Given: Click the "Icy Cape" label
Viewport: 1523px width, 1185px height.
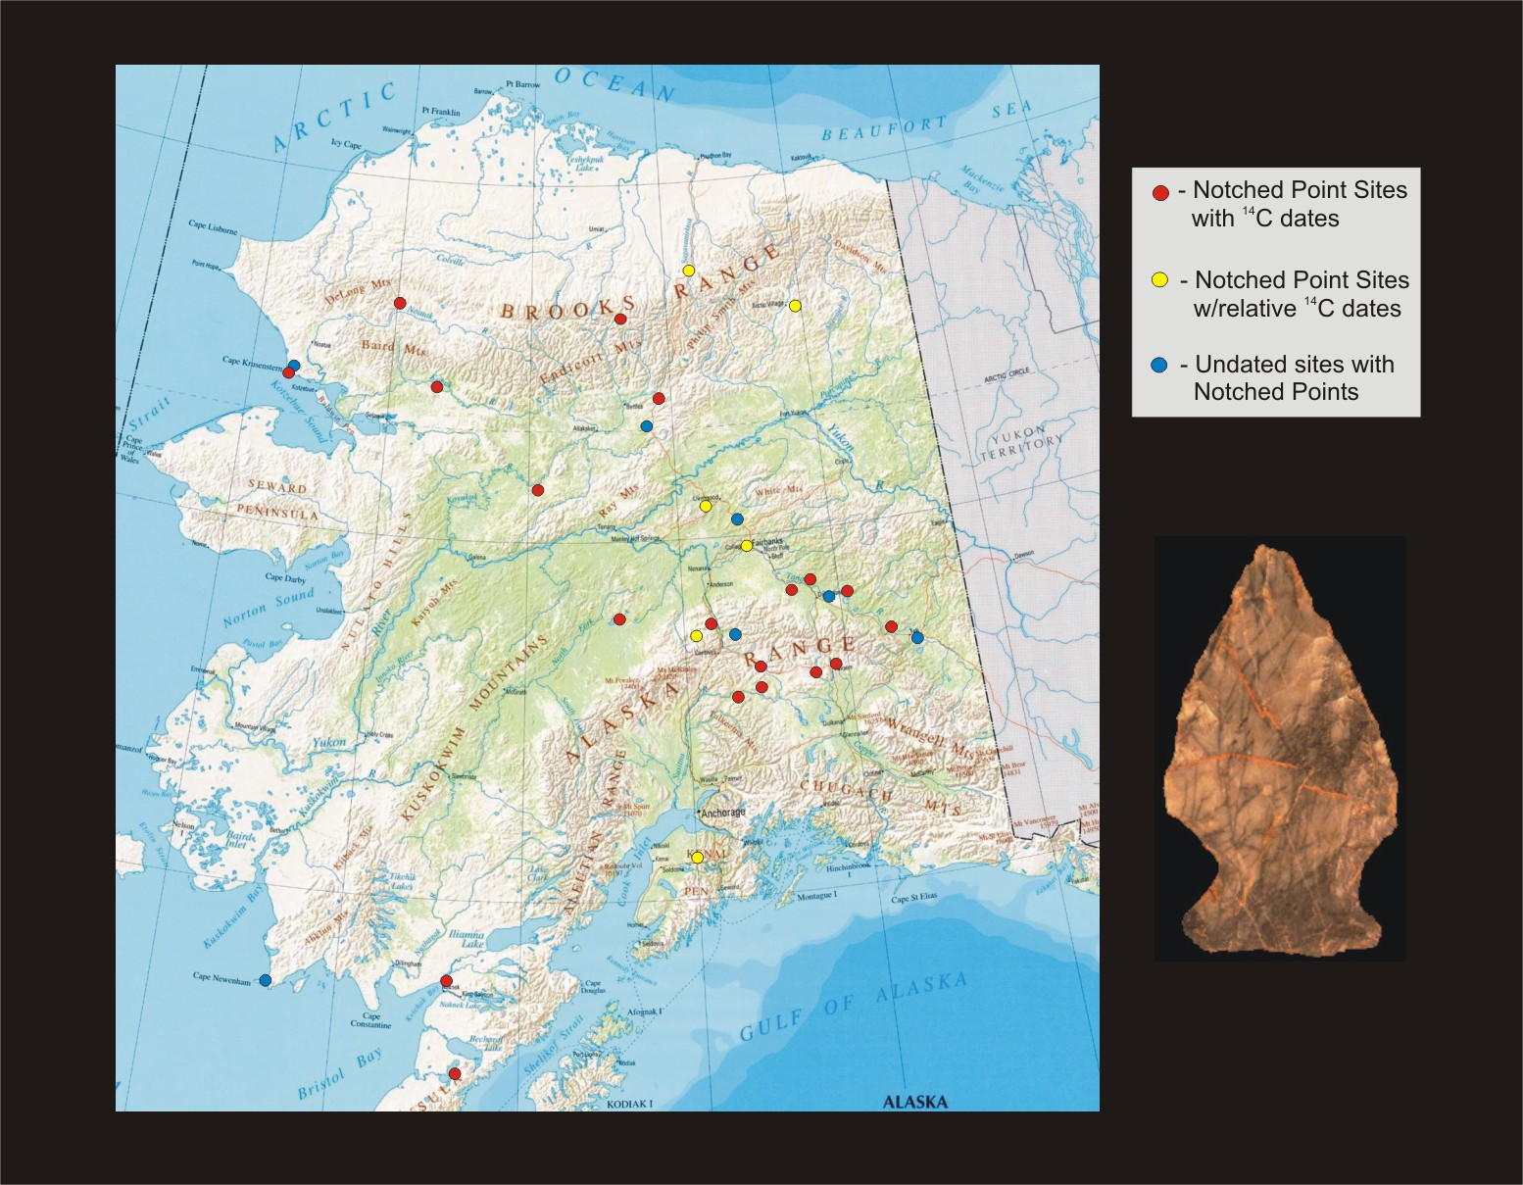Looking at the screenshot, I should click(346, 143).
